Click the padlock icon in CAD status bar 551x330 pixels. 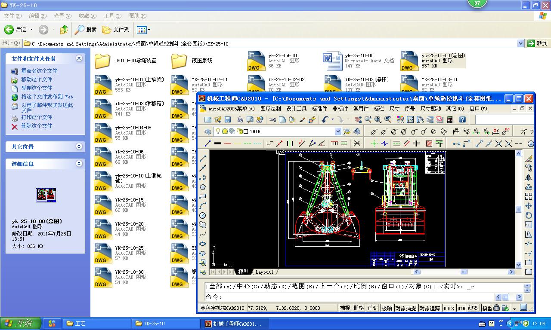496,308
